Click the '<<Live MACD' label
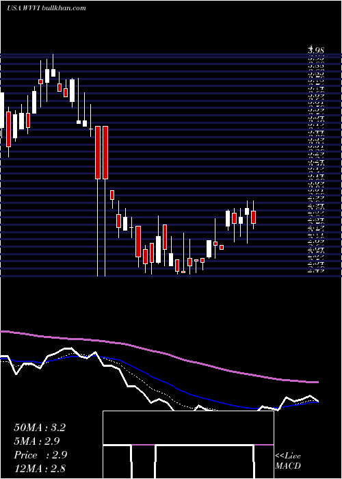Image resolution: width=342 pixels, height=479 pixels. tap(288, 461)
